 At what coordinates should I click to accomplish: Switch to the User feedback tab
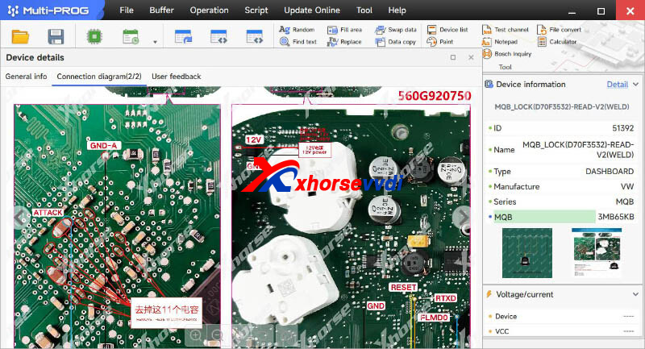click(176, 77)
